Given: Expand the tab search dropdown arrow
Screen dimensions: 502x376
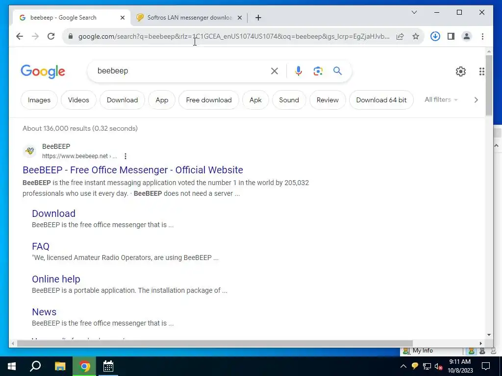Looking at the screenshot, I should [414, 12].
